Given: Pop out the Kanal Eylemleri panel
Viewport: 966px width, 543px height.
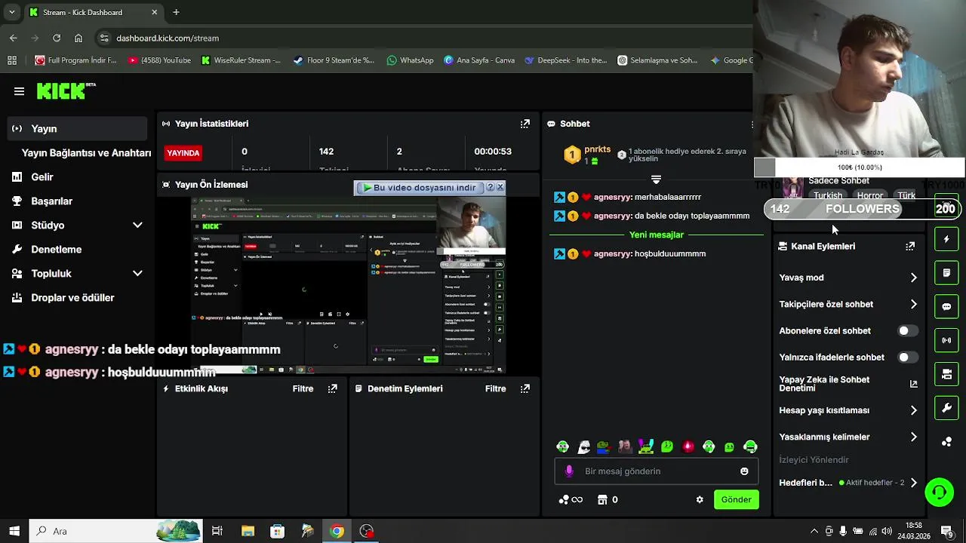Looking at the screenshot, I should coord(910,247).
